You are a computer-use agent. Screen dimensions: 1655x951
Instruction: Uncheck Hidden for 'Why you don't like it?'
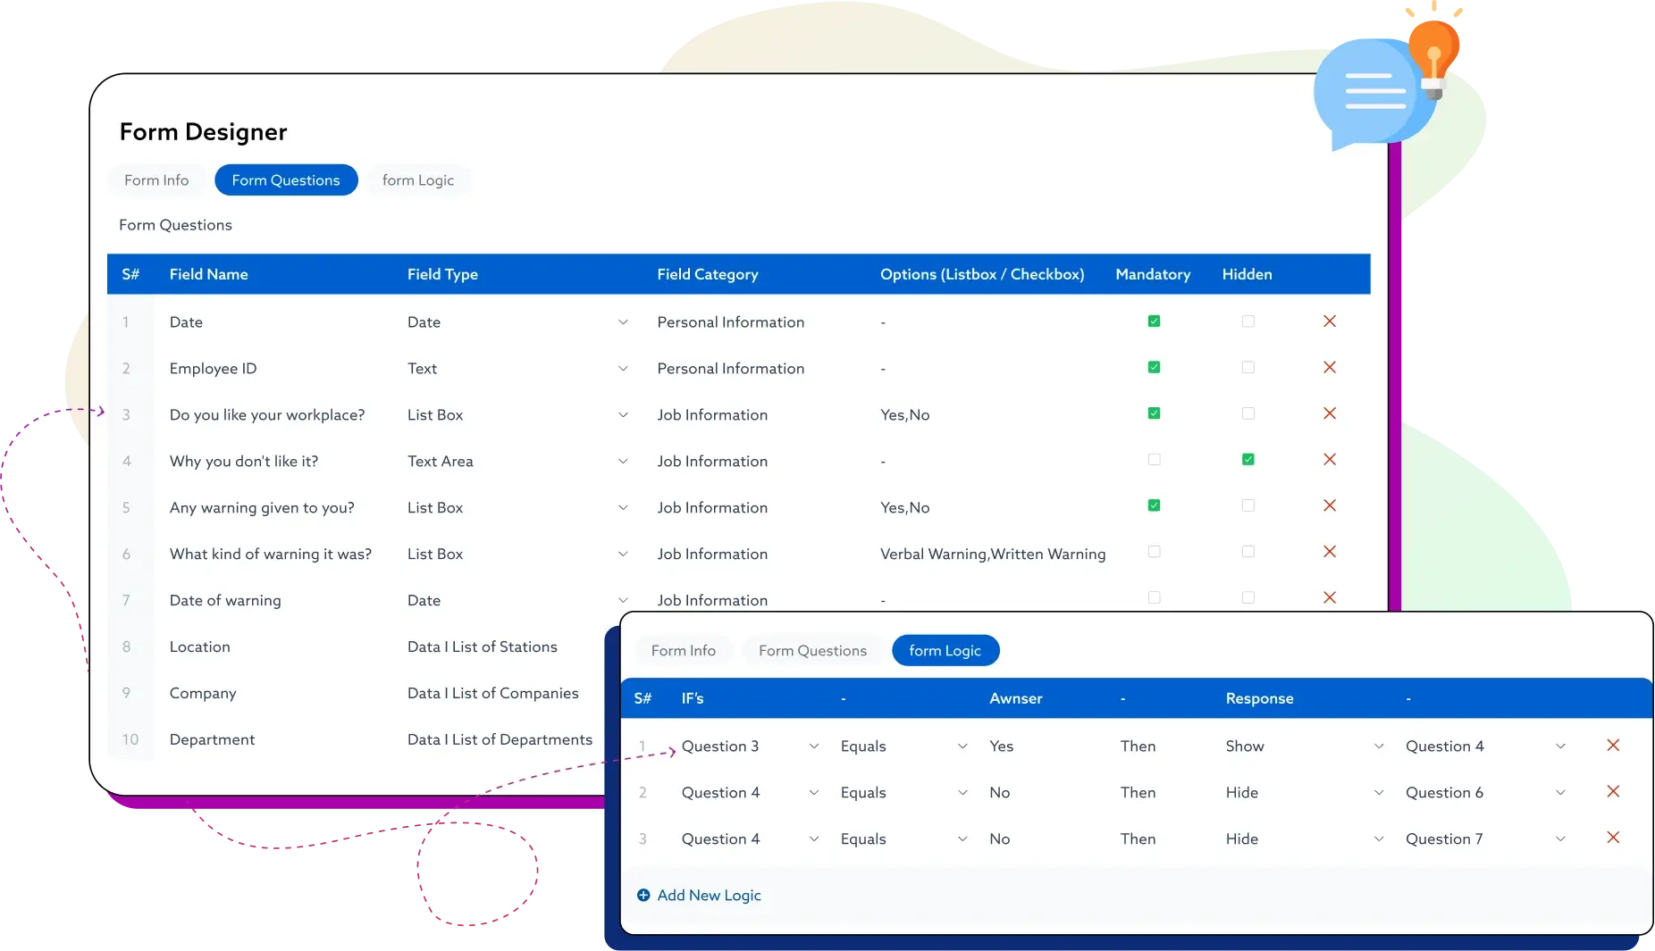(1248, 460)
